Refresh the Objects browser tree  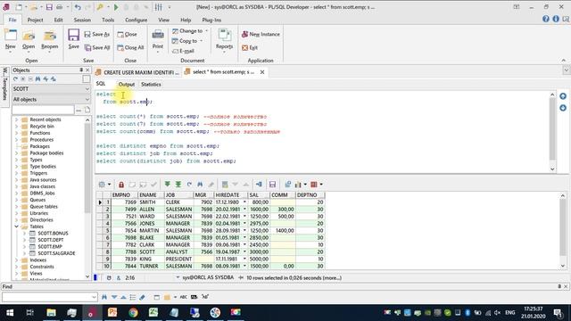(x=15, y=79)
